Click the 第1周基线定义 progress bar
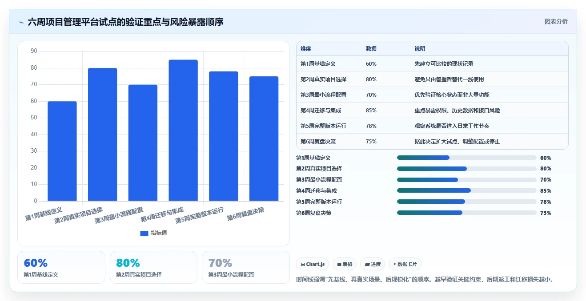The width and height of the screenshot is (586, 301). (x=466, y=158)
